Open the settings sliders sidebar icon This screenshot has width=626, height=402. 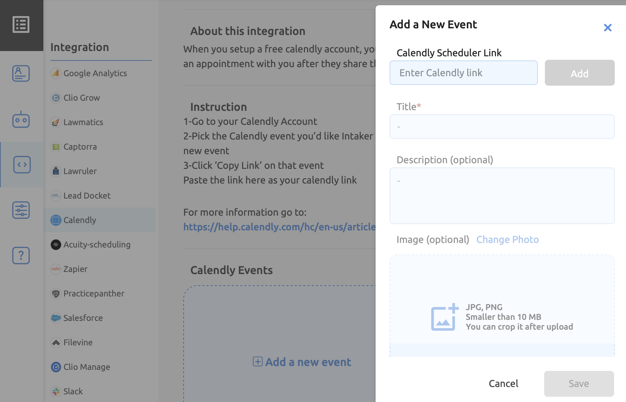click(21, 210)
